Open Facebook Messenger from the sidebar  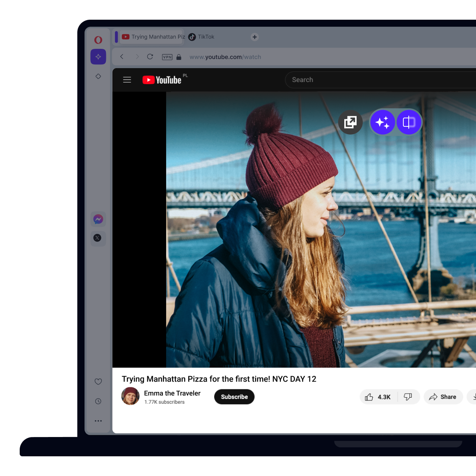point(98,219)
